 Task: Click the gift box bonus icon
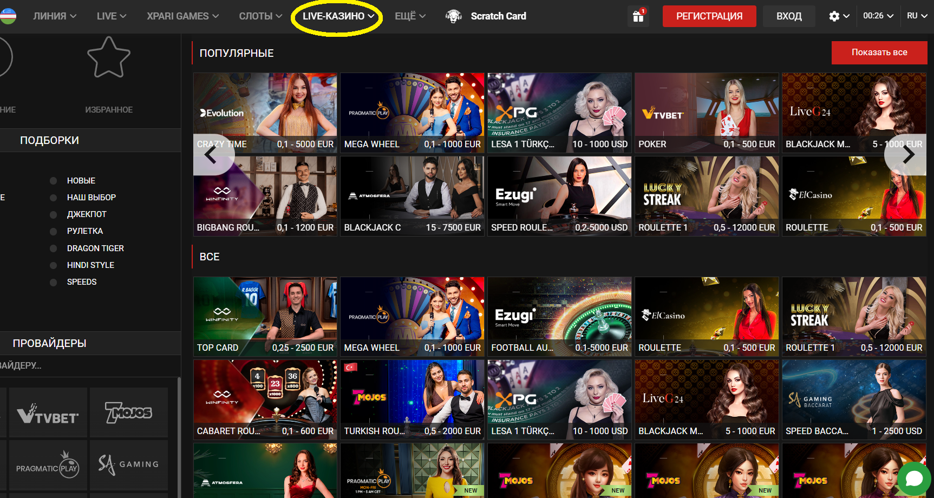tap(638, 16)
